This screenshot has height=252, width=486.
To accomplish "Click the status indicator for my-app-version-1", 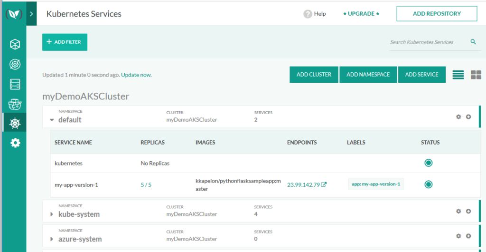I will 429,184.
